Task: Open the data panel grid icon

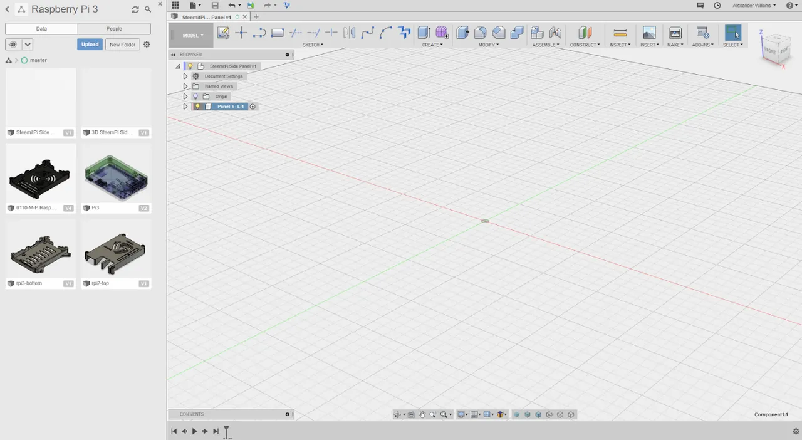Action: pyautogui.click(x=175, y=5)
